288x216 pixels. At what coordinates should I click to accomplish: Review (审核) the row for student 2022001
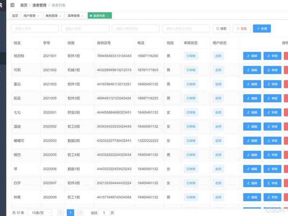[273, 112]
